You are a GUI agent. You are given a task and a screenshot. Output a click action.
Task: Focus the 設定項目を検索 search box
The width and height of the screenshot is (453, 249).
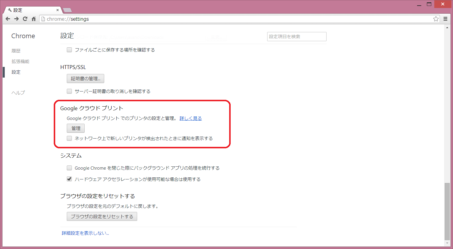pyautogui.click(x=297, y=36)
